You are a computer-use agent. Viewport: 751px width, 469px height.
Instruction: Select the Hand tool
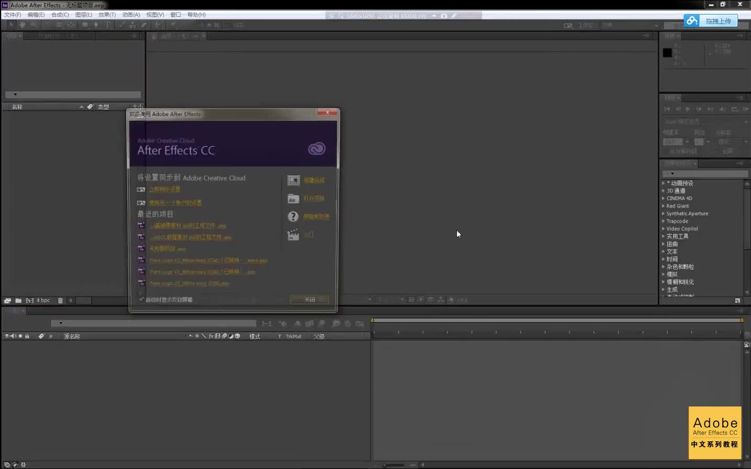pos(22,25)
